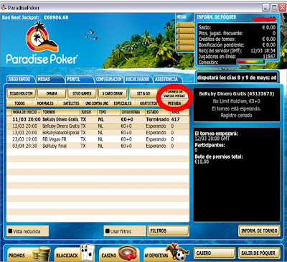Image resolution: width=287 pixels, height=262 pixels.
Task: Open the FILTROS button
Action: pos(168,230)
